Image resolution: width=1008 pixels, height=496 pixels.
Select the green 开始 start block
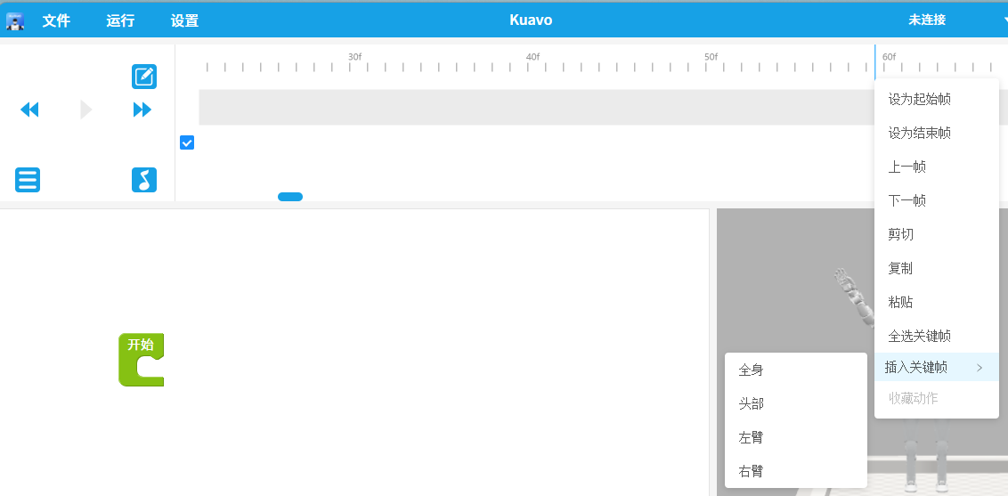point(140,359)
